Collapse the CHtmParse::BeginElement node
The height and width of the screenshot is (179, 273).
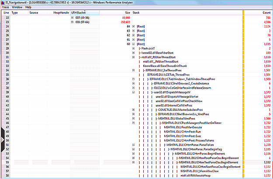(133, 153)
